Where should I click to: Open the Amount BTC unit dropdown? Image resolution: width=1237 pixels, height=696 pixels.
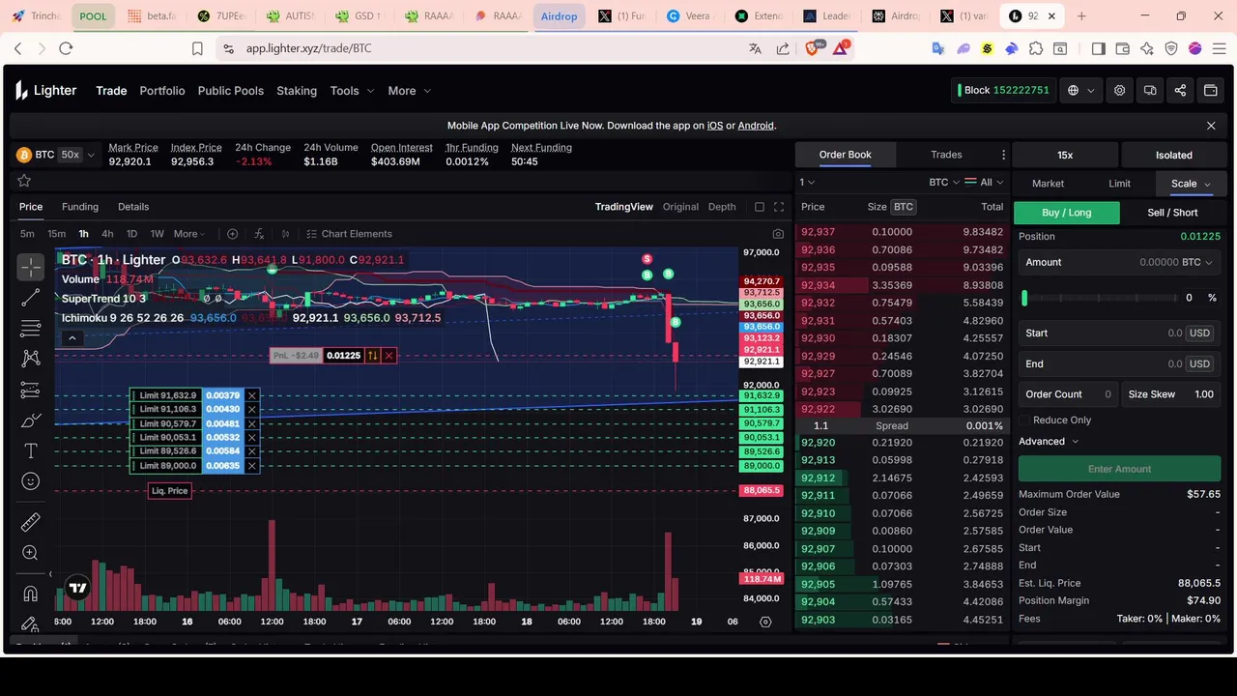click(x=1196, y=262)
